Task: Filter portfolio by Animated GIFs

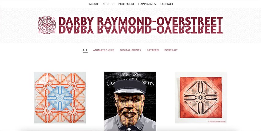Action: tap(104, 50)
